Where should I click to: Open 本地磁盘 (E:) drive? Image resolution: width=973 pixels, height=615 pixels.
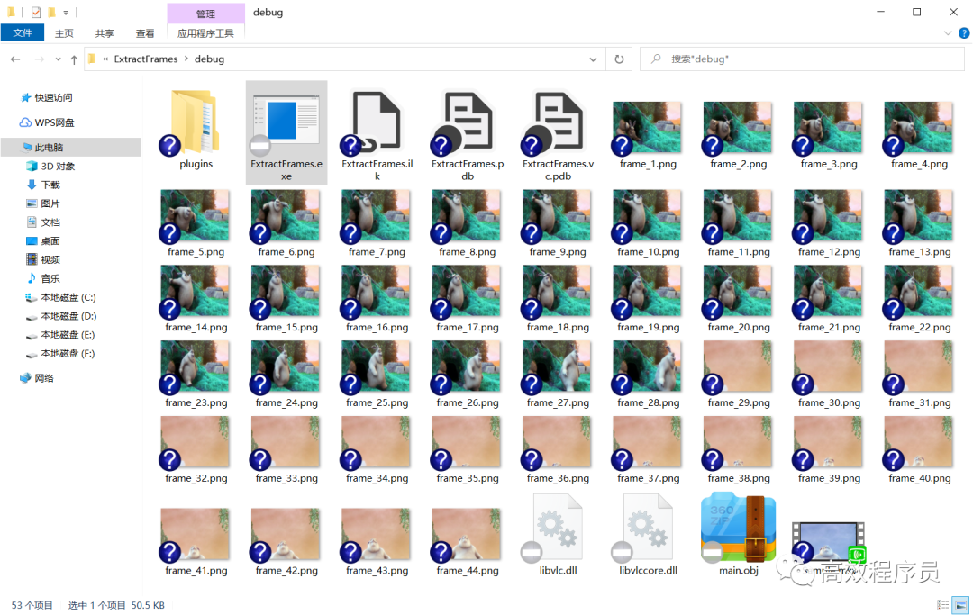pos(61,335)
